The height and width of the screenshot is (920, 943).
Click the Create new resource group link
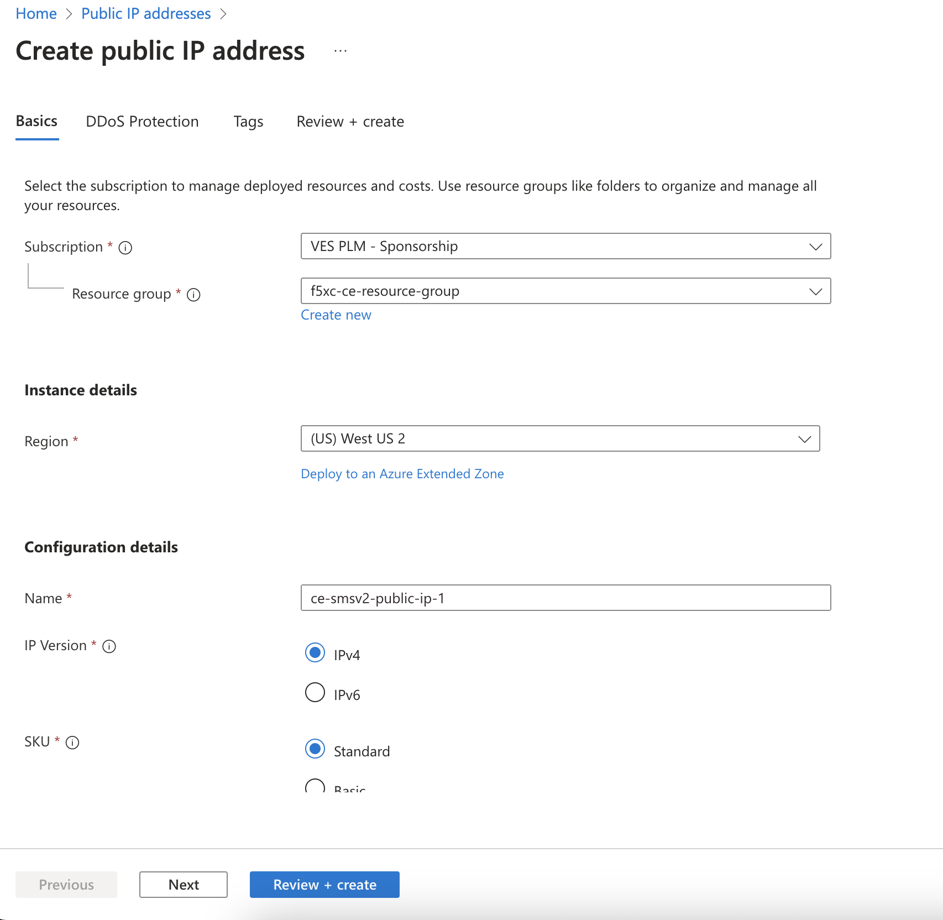[x=336, y=315]
